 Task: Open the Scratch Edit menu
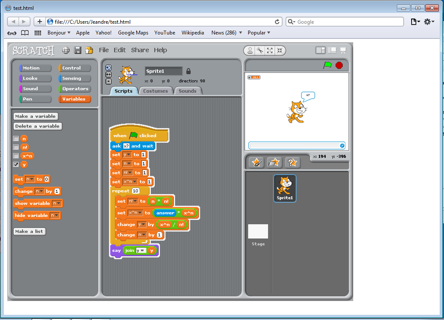tap(120, 50)
